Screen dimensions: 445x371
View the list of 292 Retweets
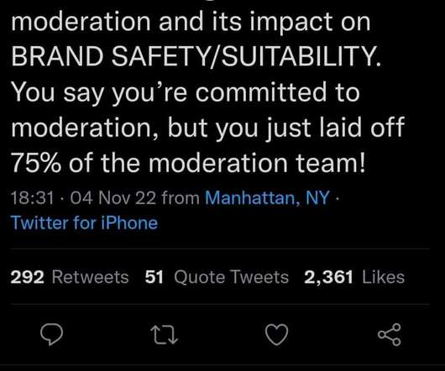click(x=70, y=277)
